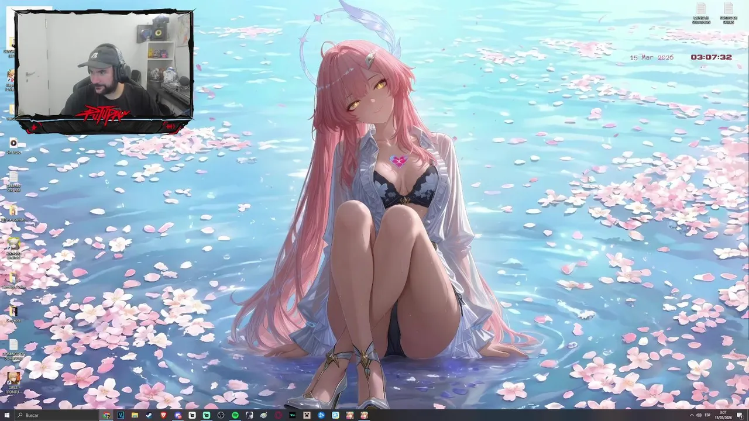Click the 15 Mar 2026 date widget
The image size is (749, 421).
(652, 57)
